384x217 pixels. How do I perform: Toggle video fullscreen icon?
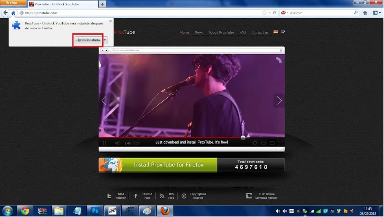click(x=281, y=143)
